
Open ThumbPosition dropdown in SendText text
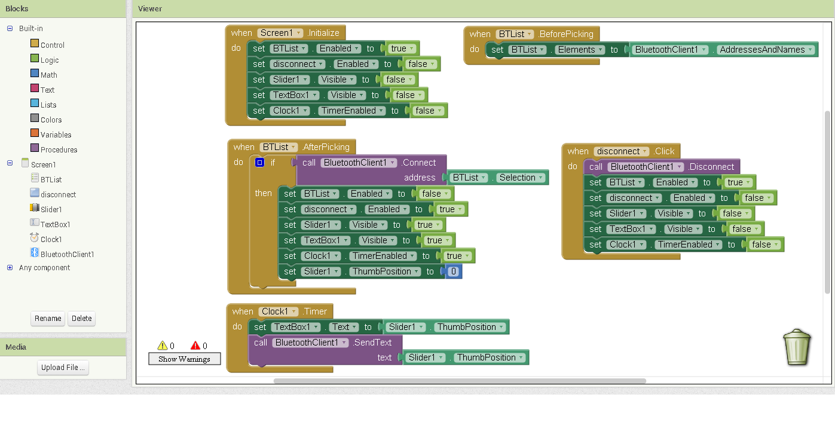tap(490, 357)
